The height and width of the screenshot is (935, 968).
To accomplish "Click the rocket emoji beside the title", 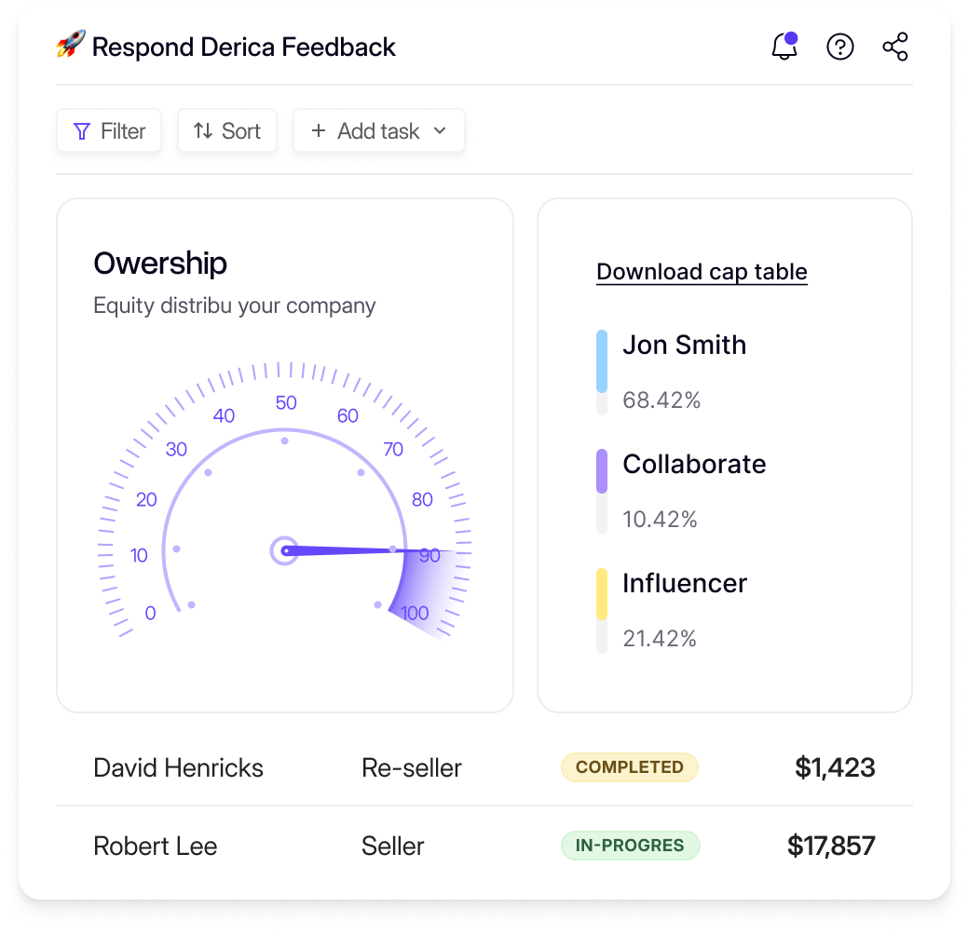I will [x=71, y=45].
